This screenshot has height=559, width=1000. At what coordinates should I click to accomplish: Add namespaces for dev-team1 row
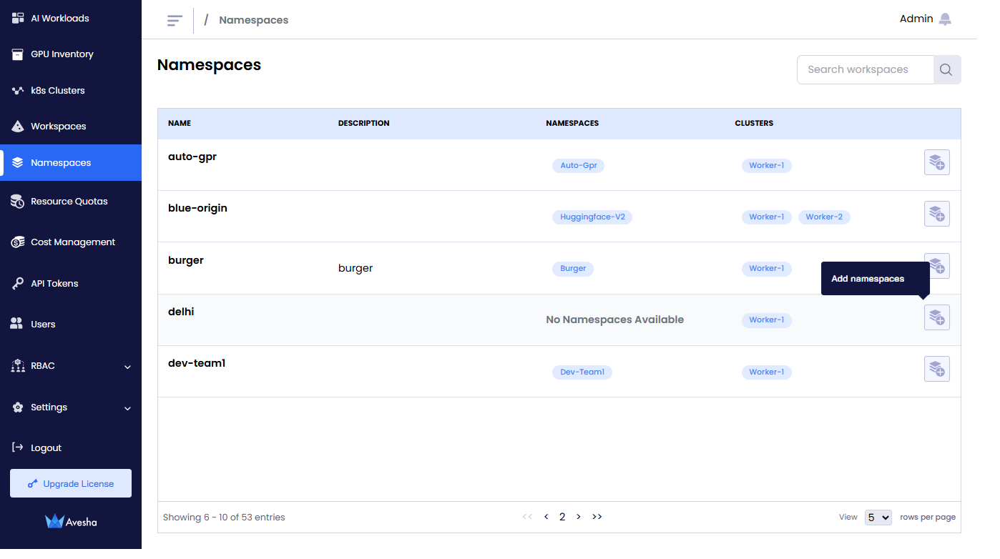click(x=937, y=369)
